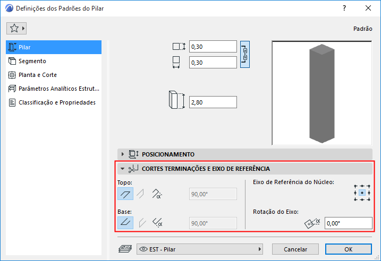Click the Parâmetros Analíticos sidebar icon
This screenshot has height=261, width=381.
pos(12,89)
